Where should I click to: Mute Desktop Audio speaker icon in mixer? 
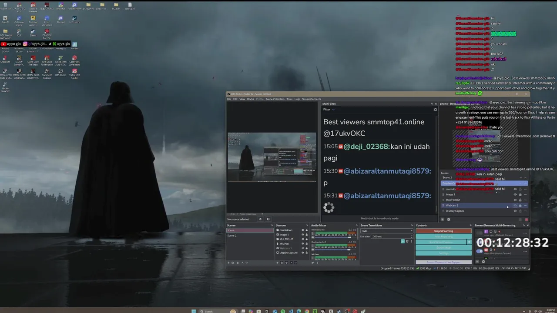[x=313, y=237]
